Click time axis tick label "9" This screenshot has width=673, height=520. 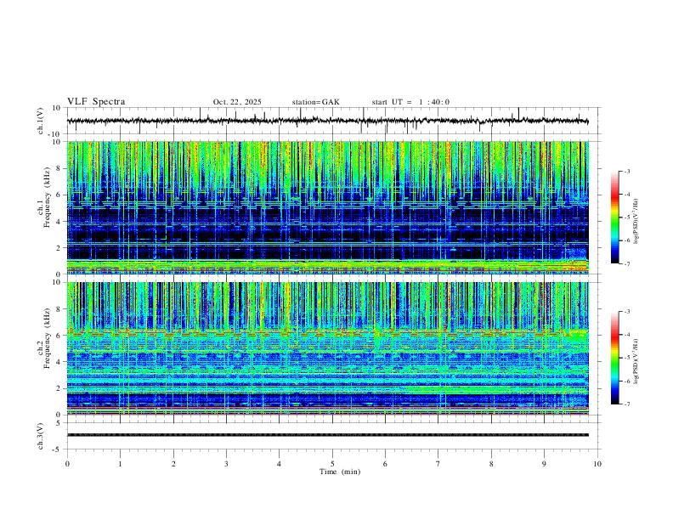(544, 464)
